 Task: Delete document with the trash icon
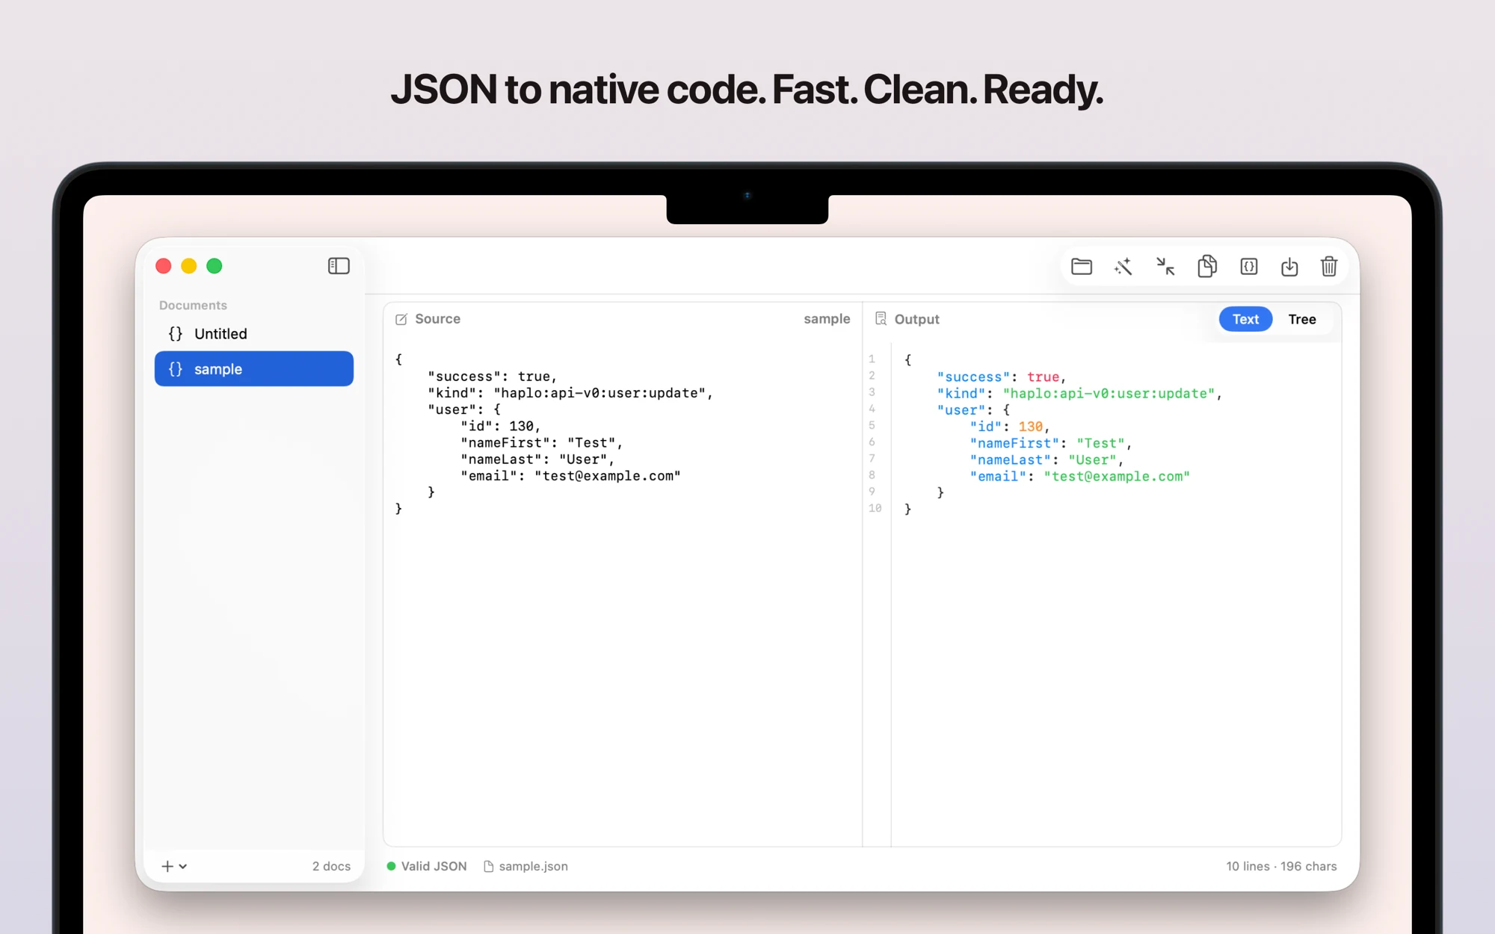(1329, 266)
